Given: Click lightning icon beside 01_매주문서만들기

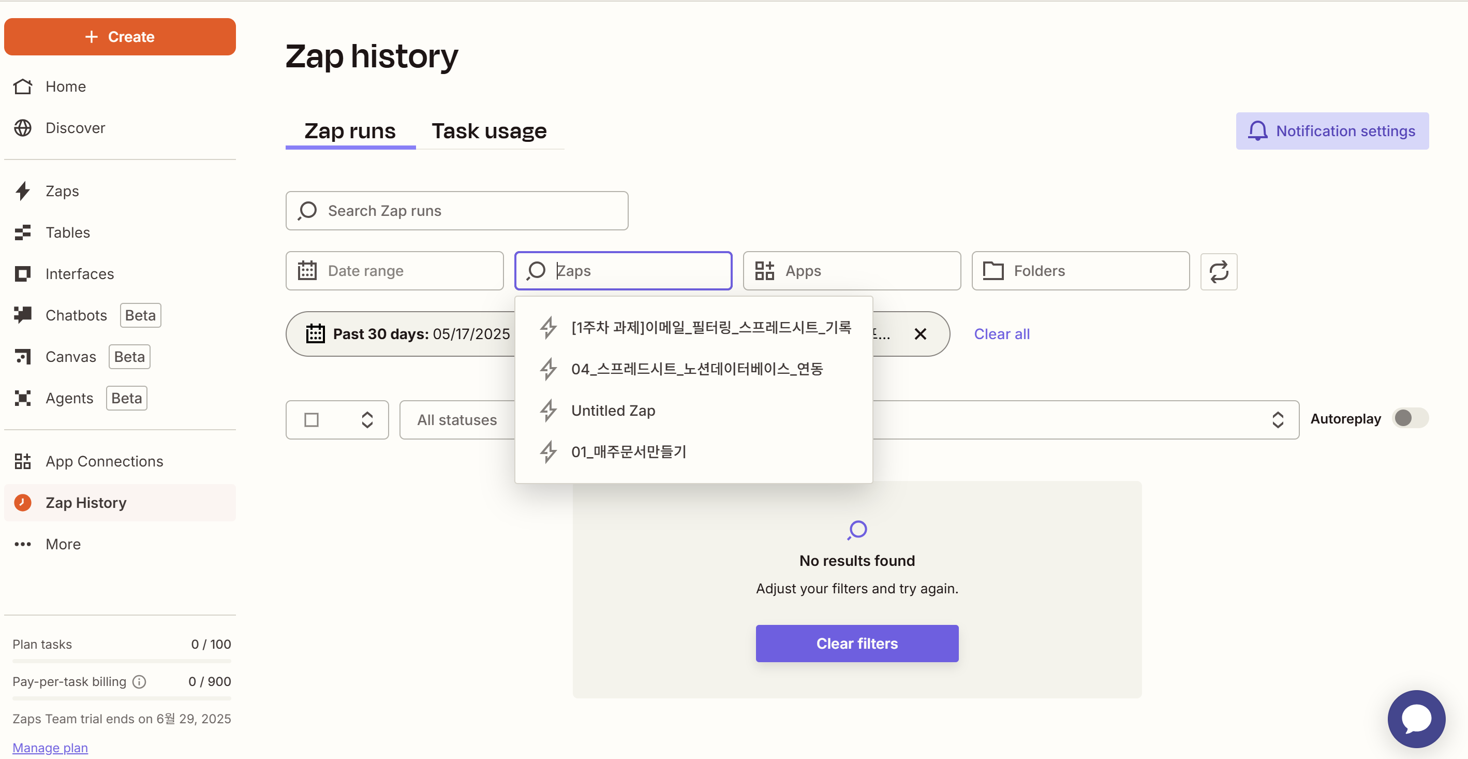Looking at the screenshot, I should click(549, 452).
